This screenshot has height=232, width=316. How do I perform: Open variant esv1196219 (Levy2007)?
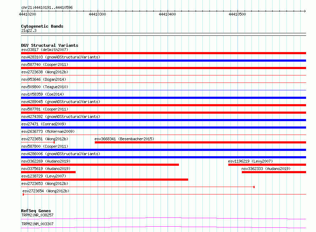250,161
